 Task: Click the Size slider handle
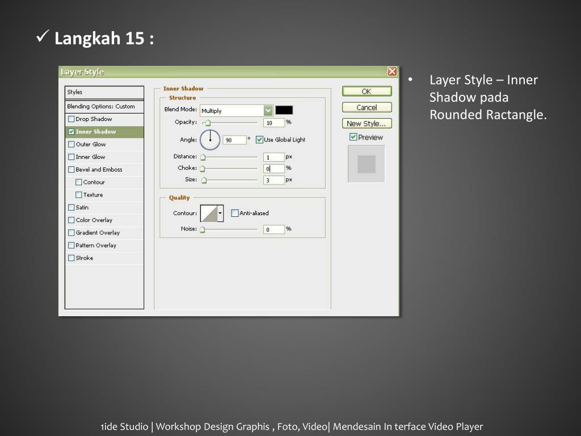[204, 180]
